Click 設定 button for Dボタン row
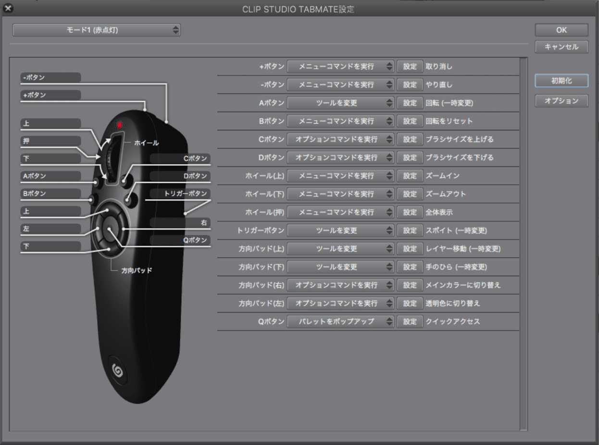Image resolution: width=599 pixels, height=445 pixels. [x=410, y=158]
